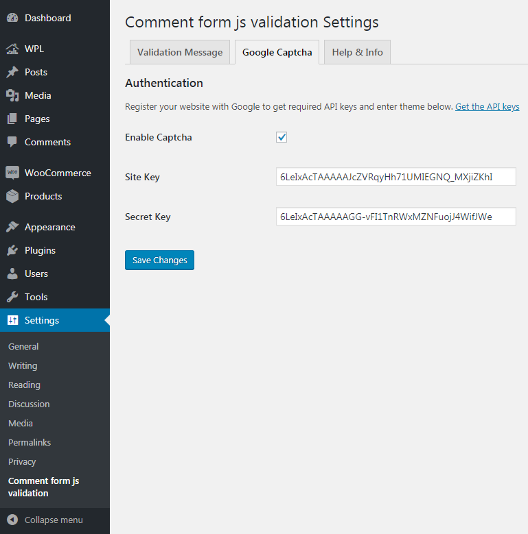
Task: Click into the Site Key field
Action: click(396, 177)
